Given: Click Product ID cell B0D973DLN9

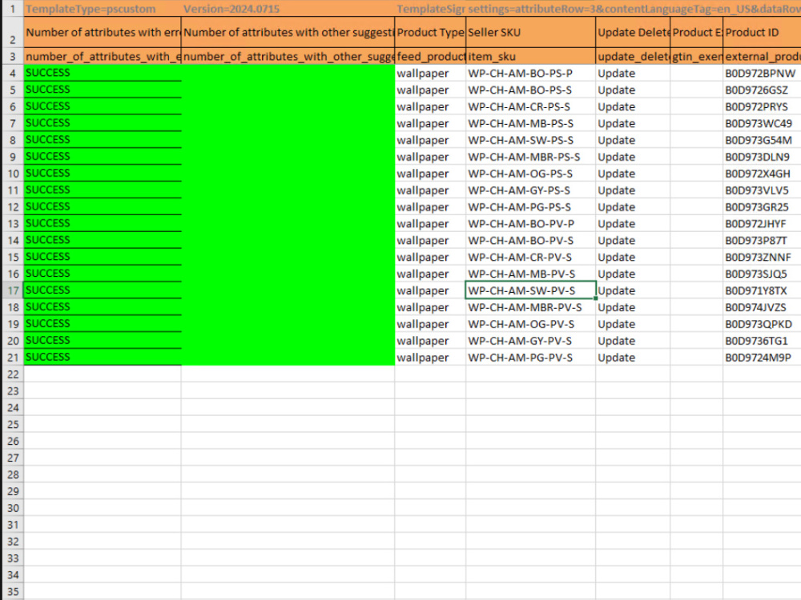Looking at the screenshot, I should coord(762,157).
